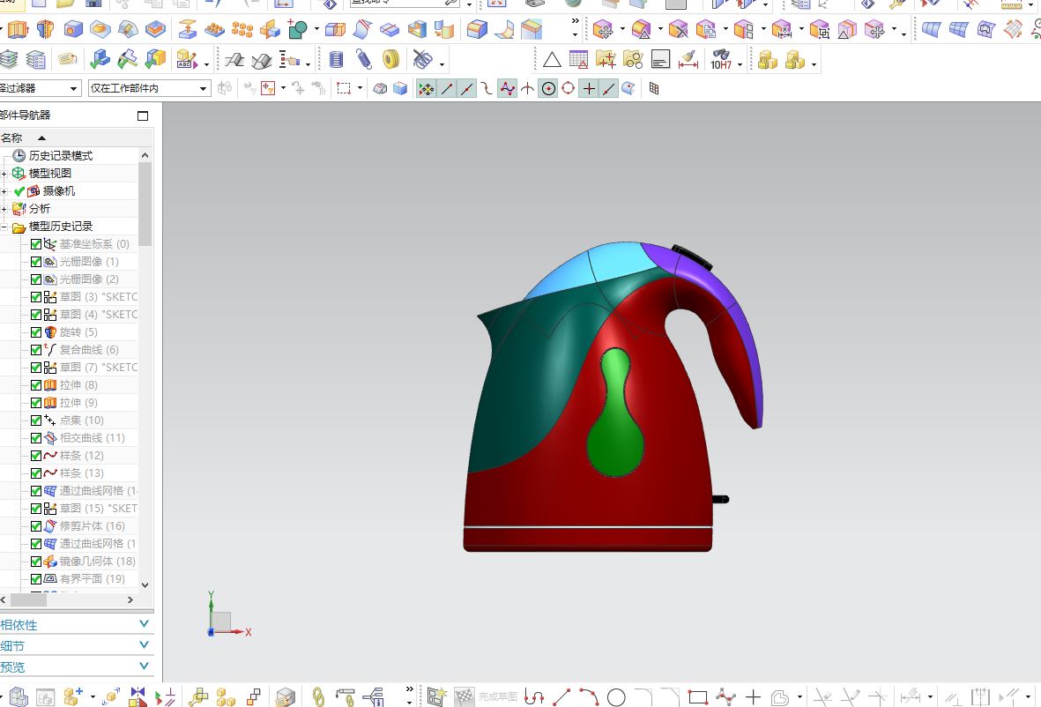Viewport: 1041px width, 707px height.
Task: Click the navigator vertical scrollbar down arrow
Action: [145, 584]
